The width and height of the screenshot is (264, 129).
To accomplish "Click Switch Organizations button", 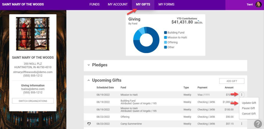I will [33, 101].
